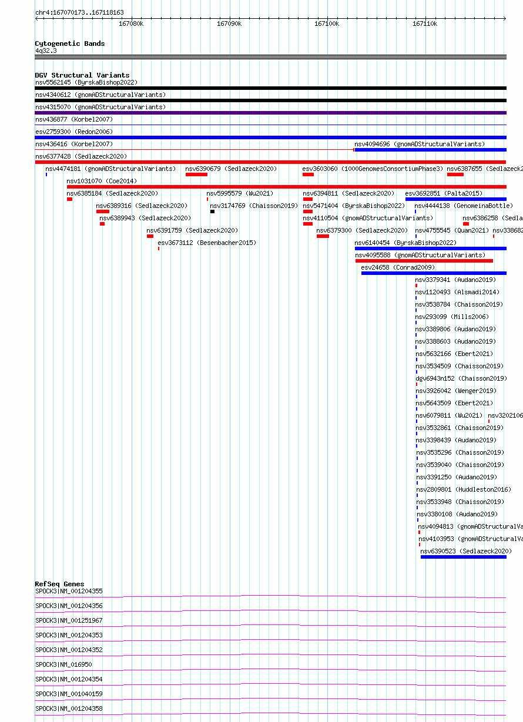Click esv3603060 1000GenomesConsortiumPhase3 label

[373, 169]
